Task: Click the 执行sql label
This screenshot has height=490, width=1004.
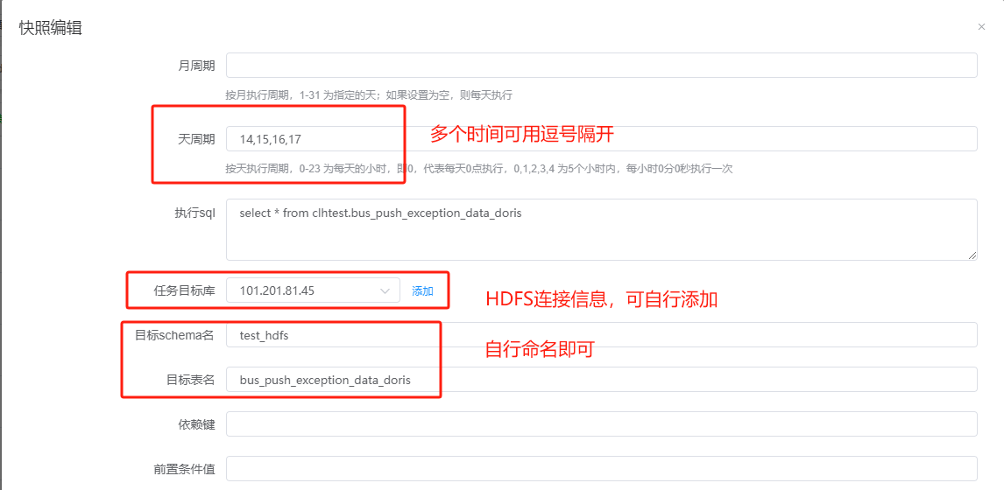Action: tap(194, 213)
